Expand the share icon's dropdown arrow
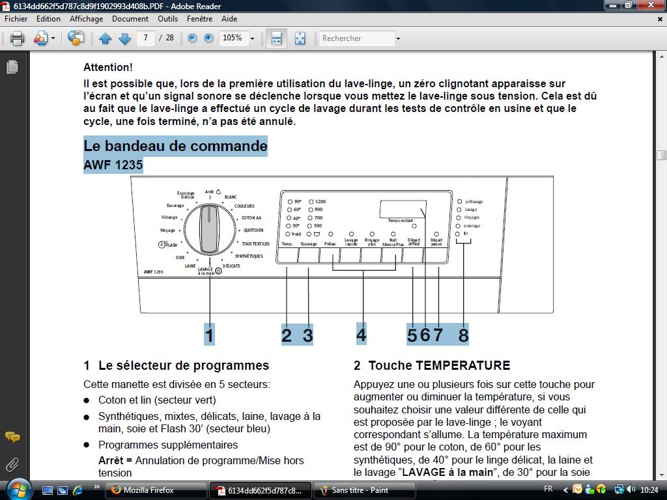The height and width of the screenshot is (500, 667). click(53, 38)
